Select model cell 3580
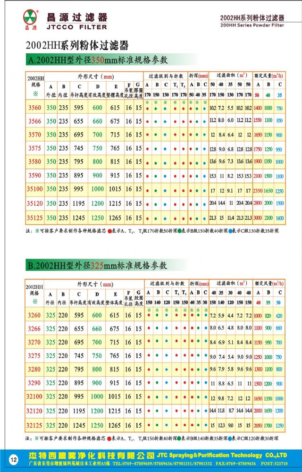 35,161
